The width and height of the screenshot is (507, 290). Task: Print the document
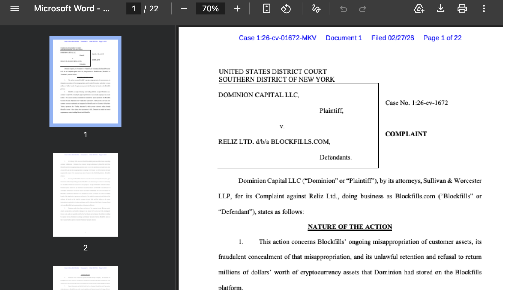click(462, 9)
